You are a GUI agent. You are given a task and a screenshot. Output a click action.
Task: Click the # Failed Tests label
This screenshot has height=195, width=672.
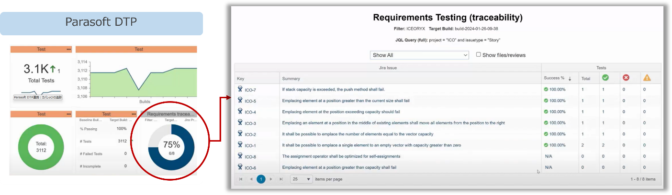point(91,154)
